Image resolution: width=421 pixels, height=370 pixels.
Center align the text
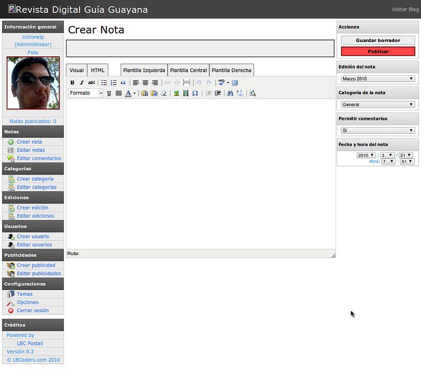click(145, 83)
